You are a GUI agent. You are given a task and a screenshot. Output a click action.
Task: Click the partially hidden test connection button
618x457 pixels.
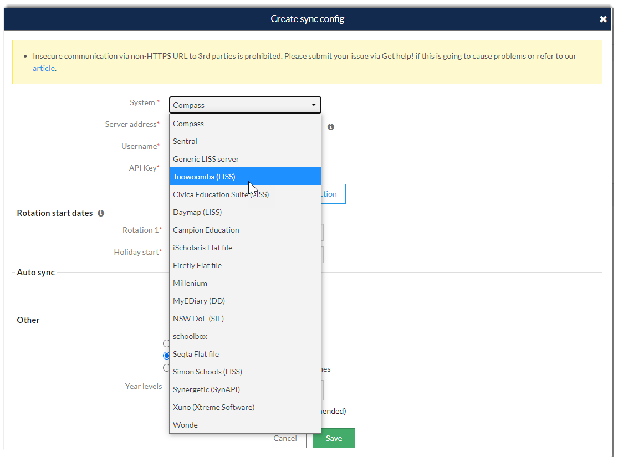[334, 194]
